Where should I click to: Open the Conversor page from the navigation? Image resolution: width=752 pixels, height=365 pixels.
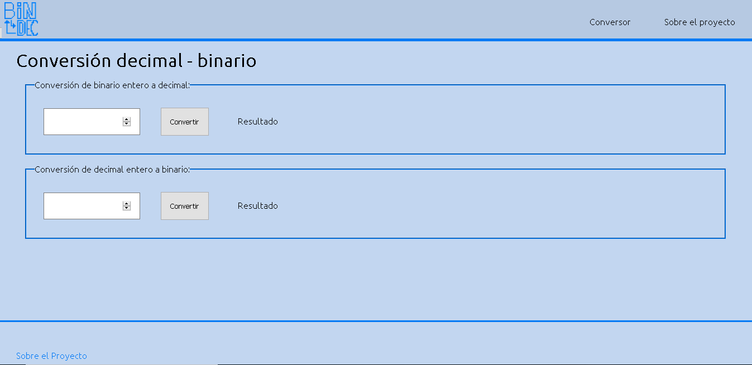(610, 22)
